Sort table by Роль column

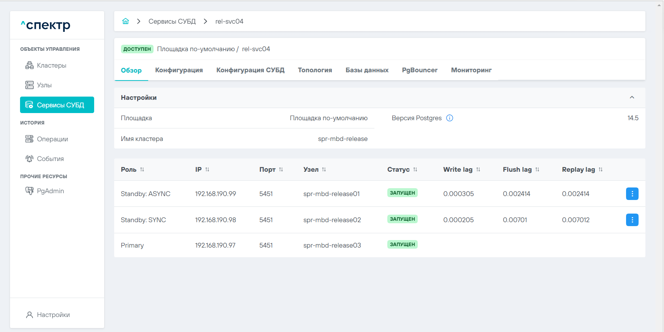click(142, 170)
